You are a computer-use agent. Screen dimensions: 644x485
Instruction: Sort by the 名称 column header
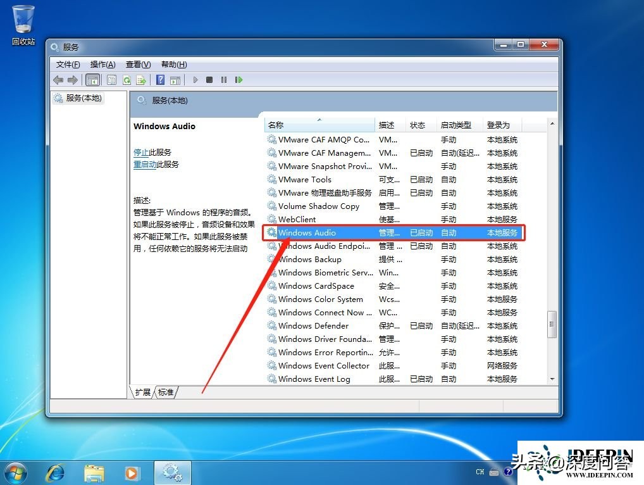(x=319, y=125)
